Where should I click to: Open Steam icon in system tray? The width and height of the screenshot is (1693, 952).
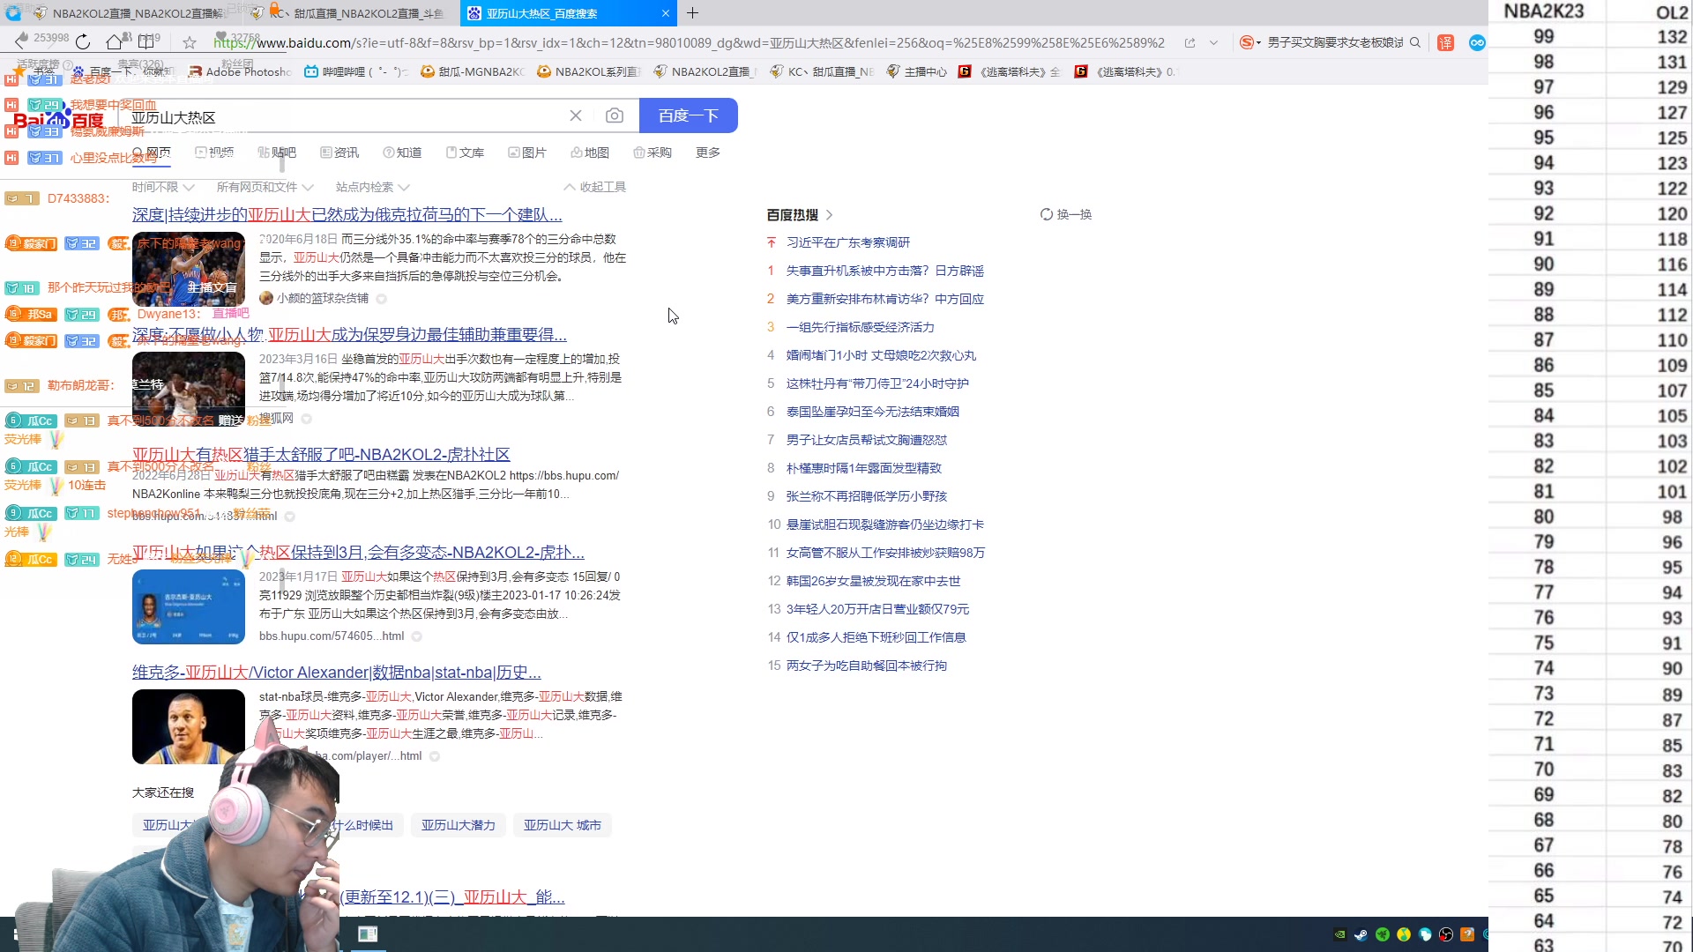pos(1361,934)
